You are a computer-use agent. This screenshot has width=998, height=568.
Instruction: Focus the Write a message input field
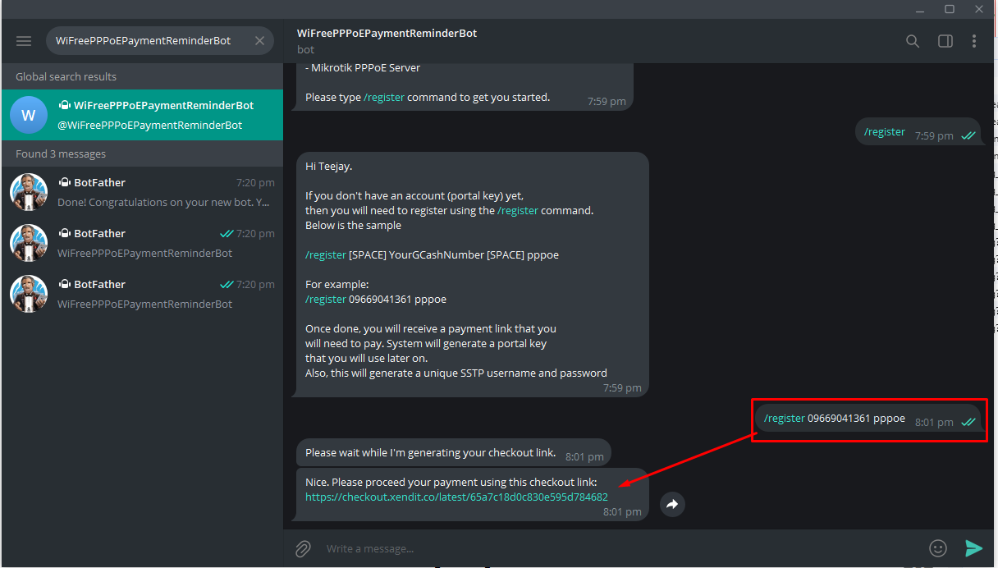492,547
